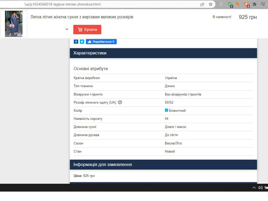Click the page URL in the address bar
This screenshot has height=201, width=268.
[63, 4]
